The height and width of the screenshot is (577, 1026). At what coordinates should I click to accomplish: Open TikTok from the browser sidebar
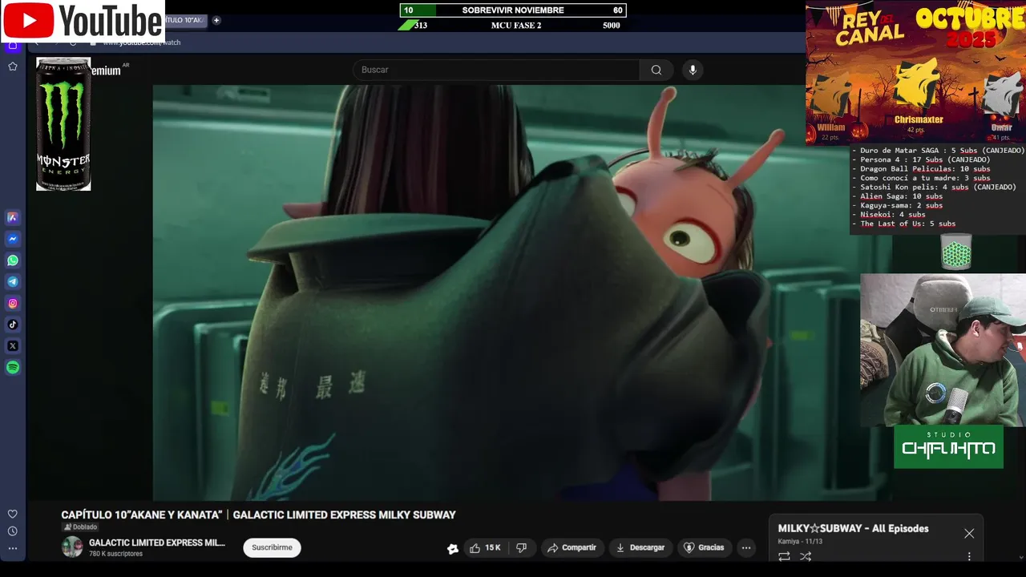click(x=13, y=325)
